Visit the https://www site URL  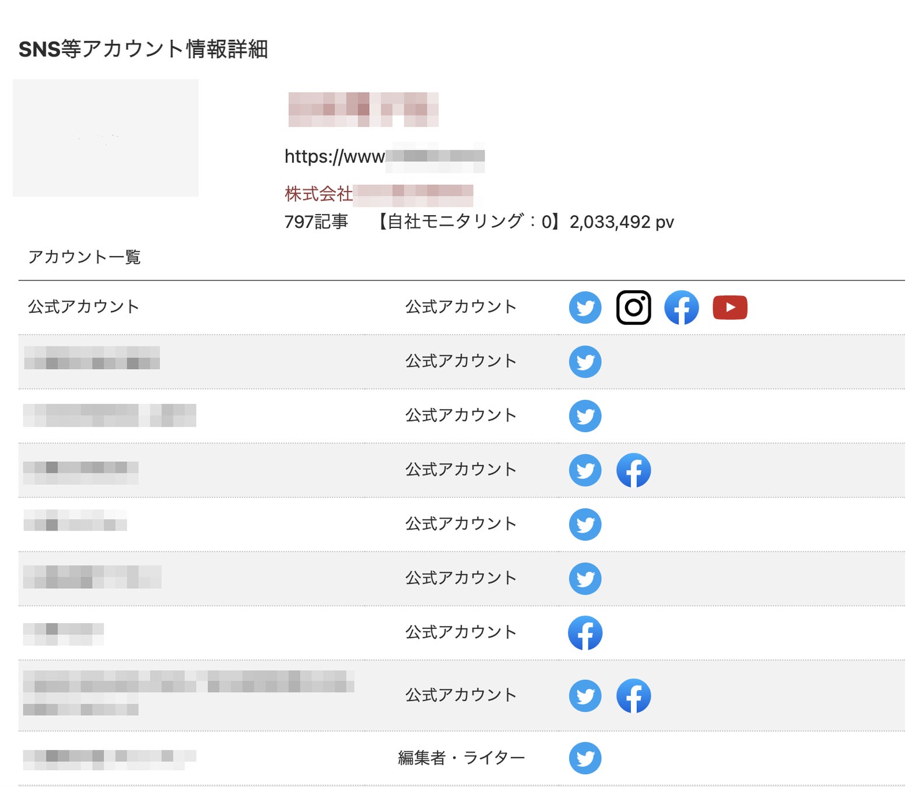(x=384, y=156)
